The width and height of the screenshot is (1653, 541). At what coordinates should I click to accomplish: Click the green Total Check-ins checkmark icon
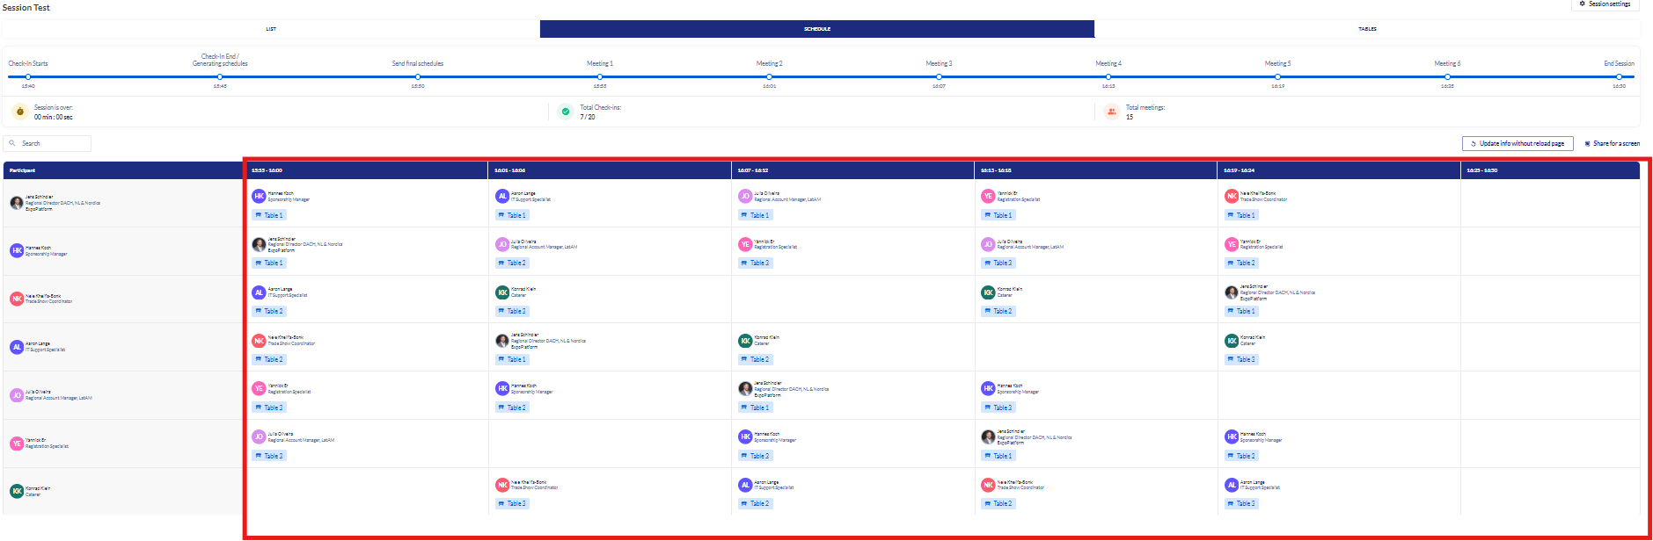[566, 112]
